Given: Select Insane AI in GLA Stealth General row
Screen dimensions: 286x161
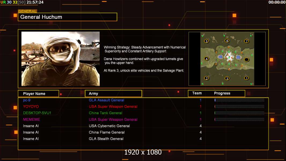Looking at the screenshot, I should click(x=31, y=139).
